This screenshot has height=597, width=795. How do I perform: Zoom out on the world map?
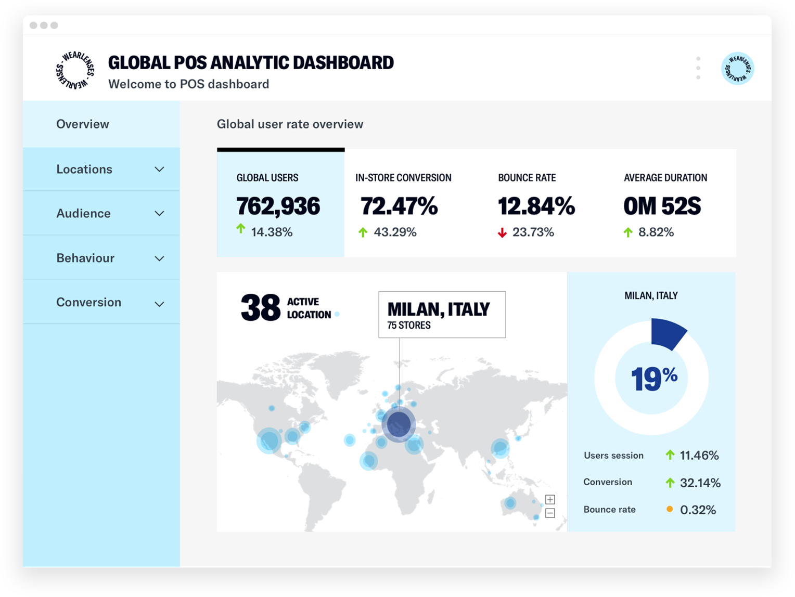(550, 514)
